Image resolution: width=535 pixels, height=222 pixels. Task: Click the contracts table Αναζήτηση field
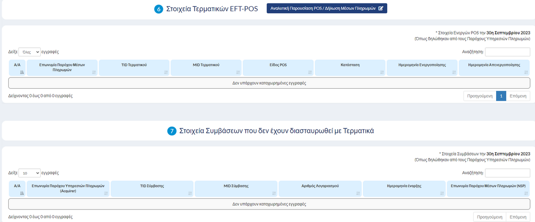coord(507,173)
